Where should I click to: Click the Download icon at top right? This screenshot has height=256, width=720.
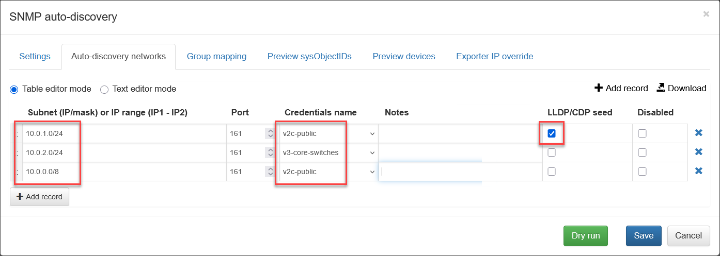click(660, 88)
